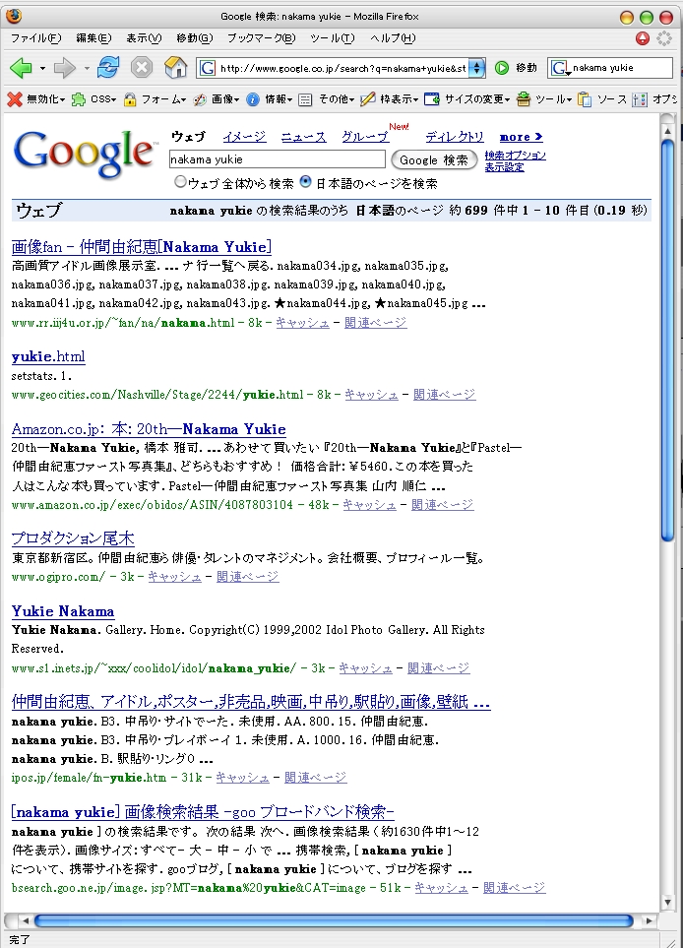Expand the URL bar history dropdown
The image size is (683, 948).
[478, 68]
